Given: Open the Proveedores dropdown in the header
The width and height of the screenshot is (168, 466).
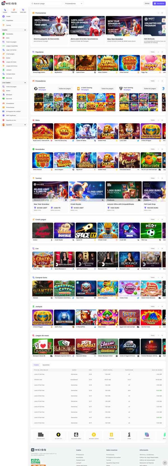Looking at the screenshot, I should click(74, 4).
